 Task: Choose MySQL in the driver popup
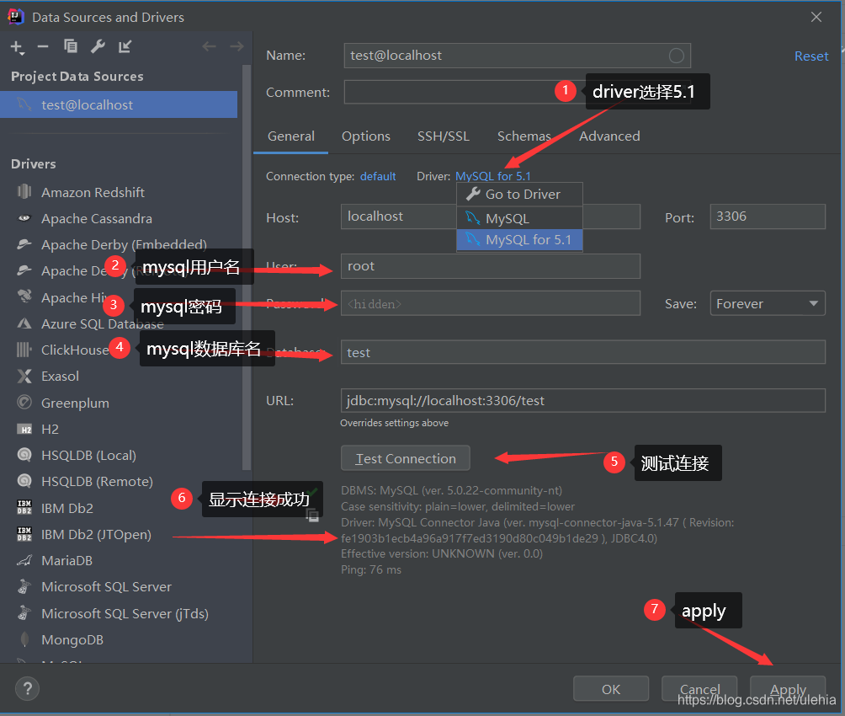pos(519,218)
